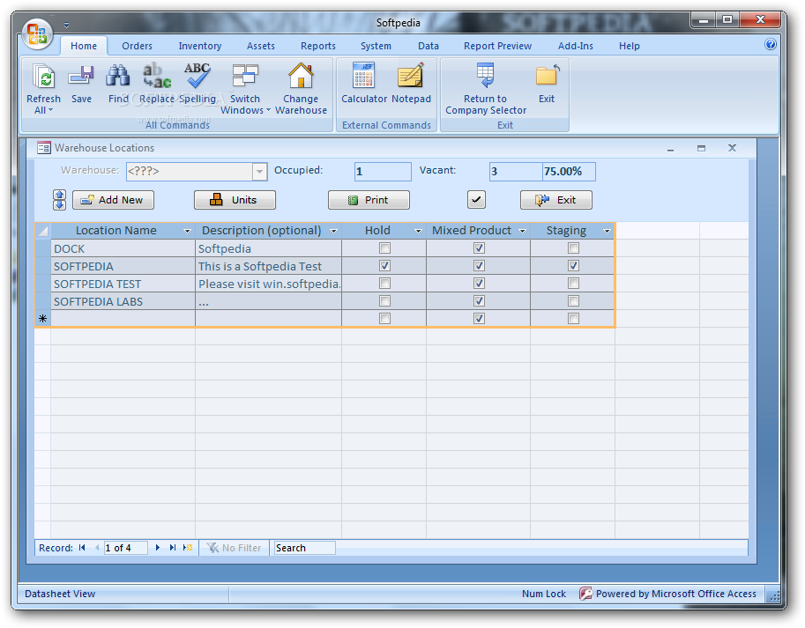The width and height of the screenshot is (805, 628).
Task: Click the "75.00%" vacant percentage value
Action: coord(569,171)
